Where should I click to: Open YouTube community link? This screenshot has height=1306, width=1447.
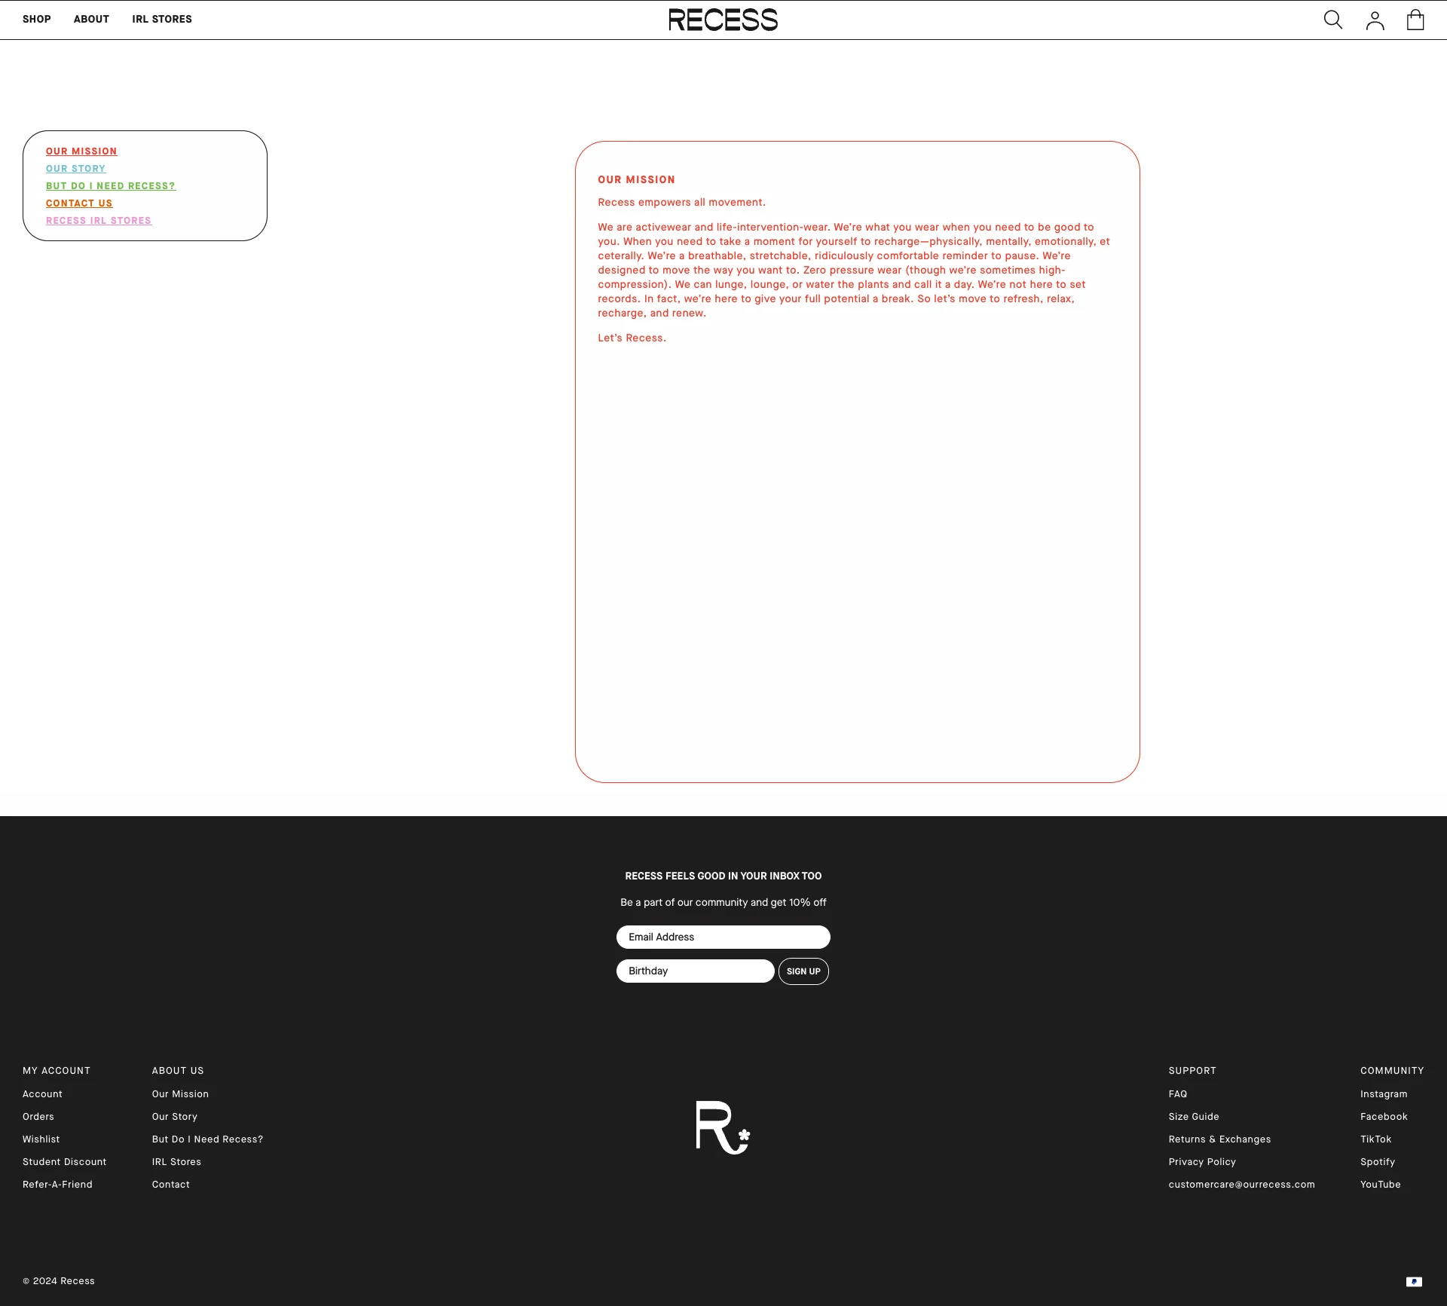point(1380,1185)
